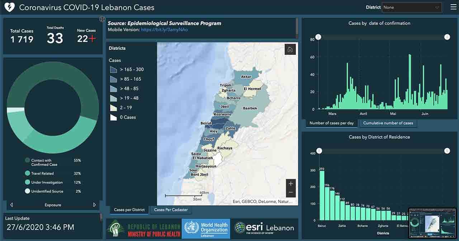Click left slider handle on confirmation date chart
Image resolution: width=459 pixels, height=241 pixels.
[318, 37]
